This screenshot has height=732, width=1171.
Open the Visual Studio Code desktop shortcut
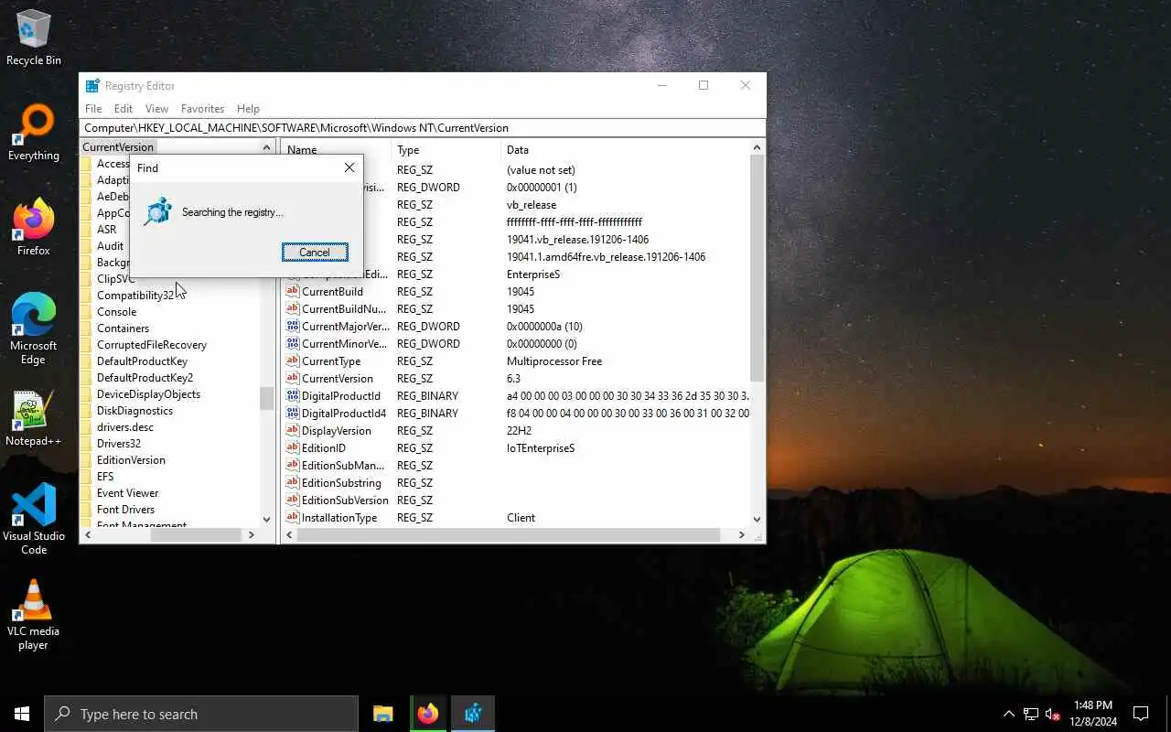coord(34,520)
